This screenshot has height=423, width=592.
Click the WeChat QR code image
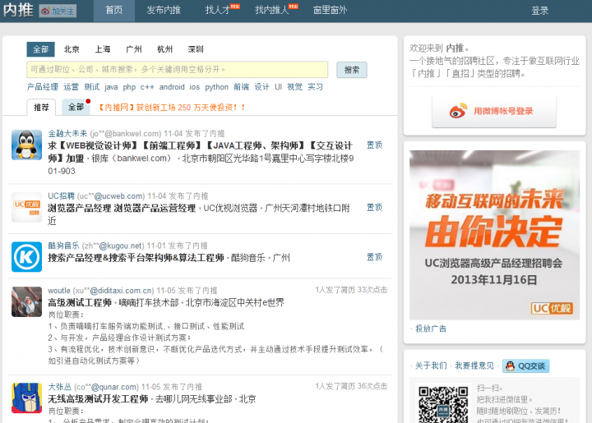point(443,403)
